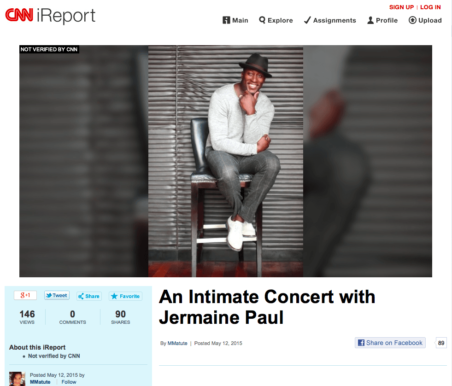Click the Upload arrow icon
452x386 pixels.
tap(412, 20)
